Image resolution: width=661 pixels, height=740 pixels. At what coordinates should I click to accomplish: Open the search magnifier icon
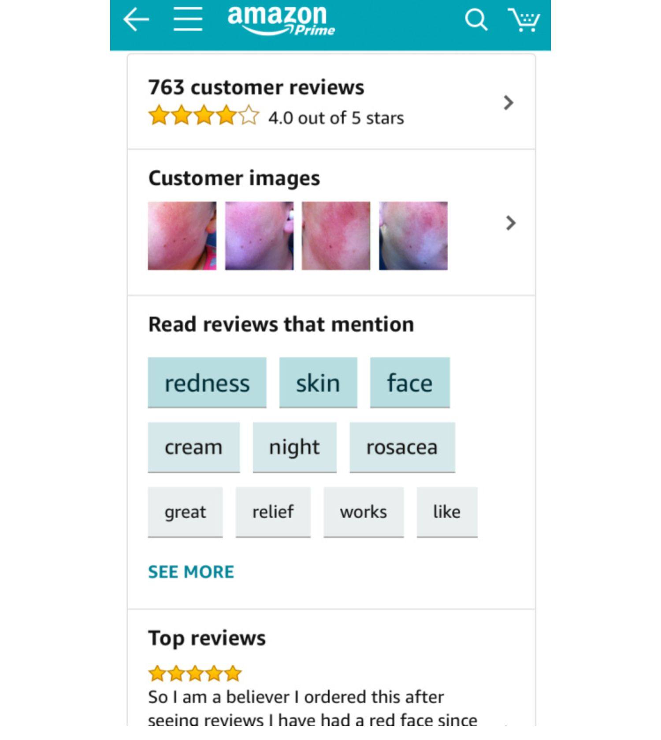[476, 20]
